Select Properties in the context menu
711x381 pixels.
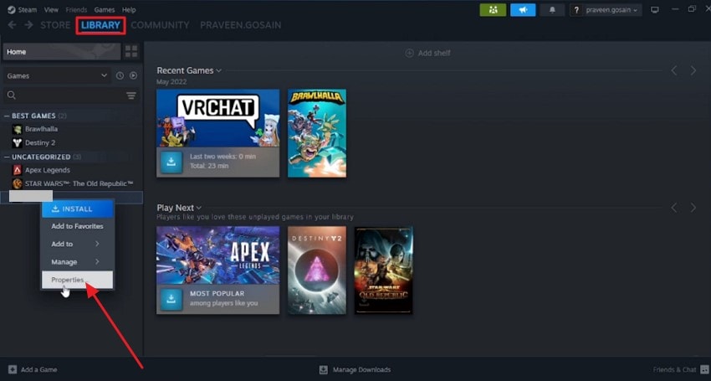78,280
